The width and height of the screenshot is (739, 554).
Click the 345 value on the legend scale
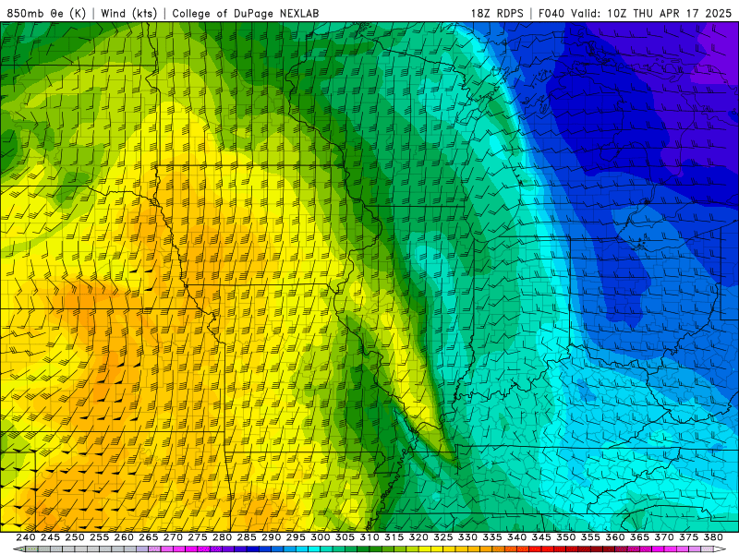point(541,537)
